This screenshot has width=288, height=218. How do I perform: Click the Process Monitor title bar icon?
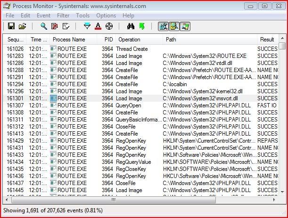click(7, 6)
